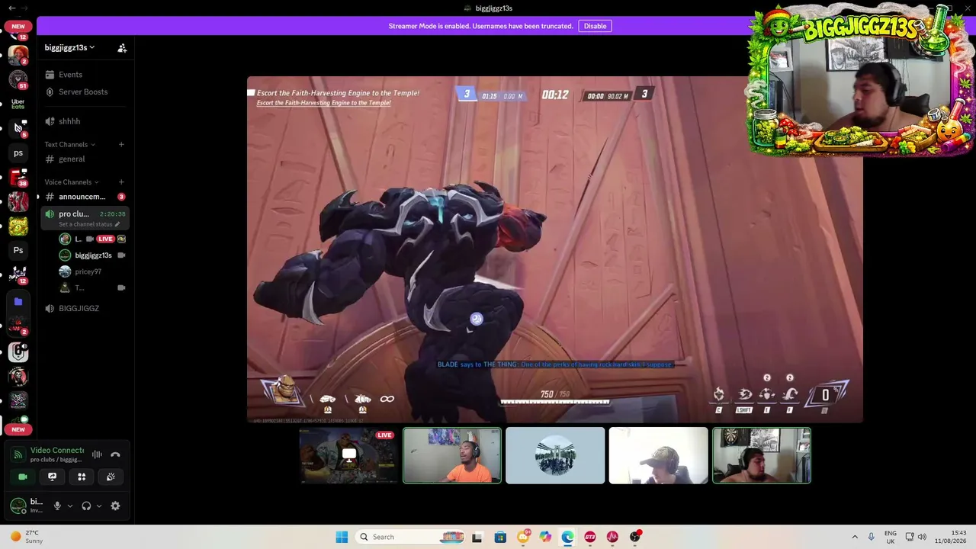This screenshot has width=976, height=549.
Task: Open the taskbar weather widget
Action: coord(27,537)
